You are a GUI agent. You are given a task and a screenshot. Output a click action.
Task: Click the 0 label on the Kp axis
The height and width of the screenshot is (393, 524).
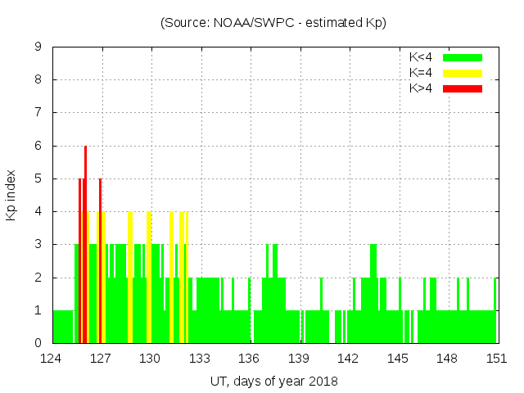pos(38,343)
